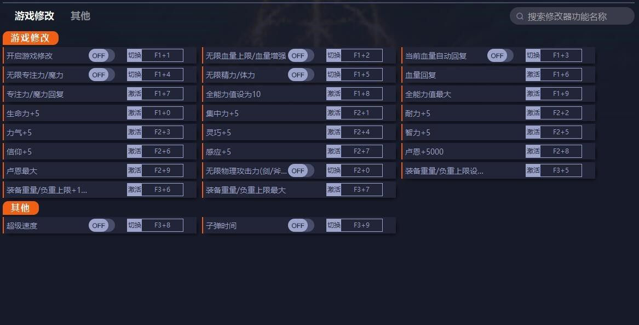Click 切换 button for 超级速度
The image size is (639, 325).
click(134, 225)
